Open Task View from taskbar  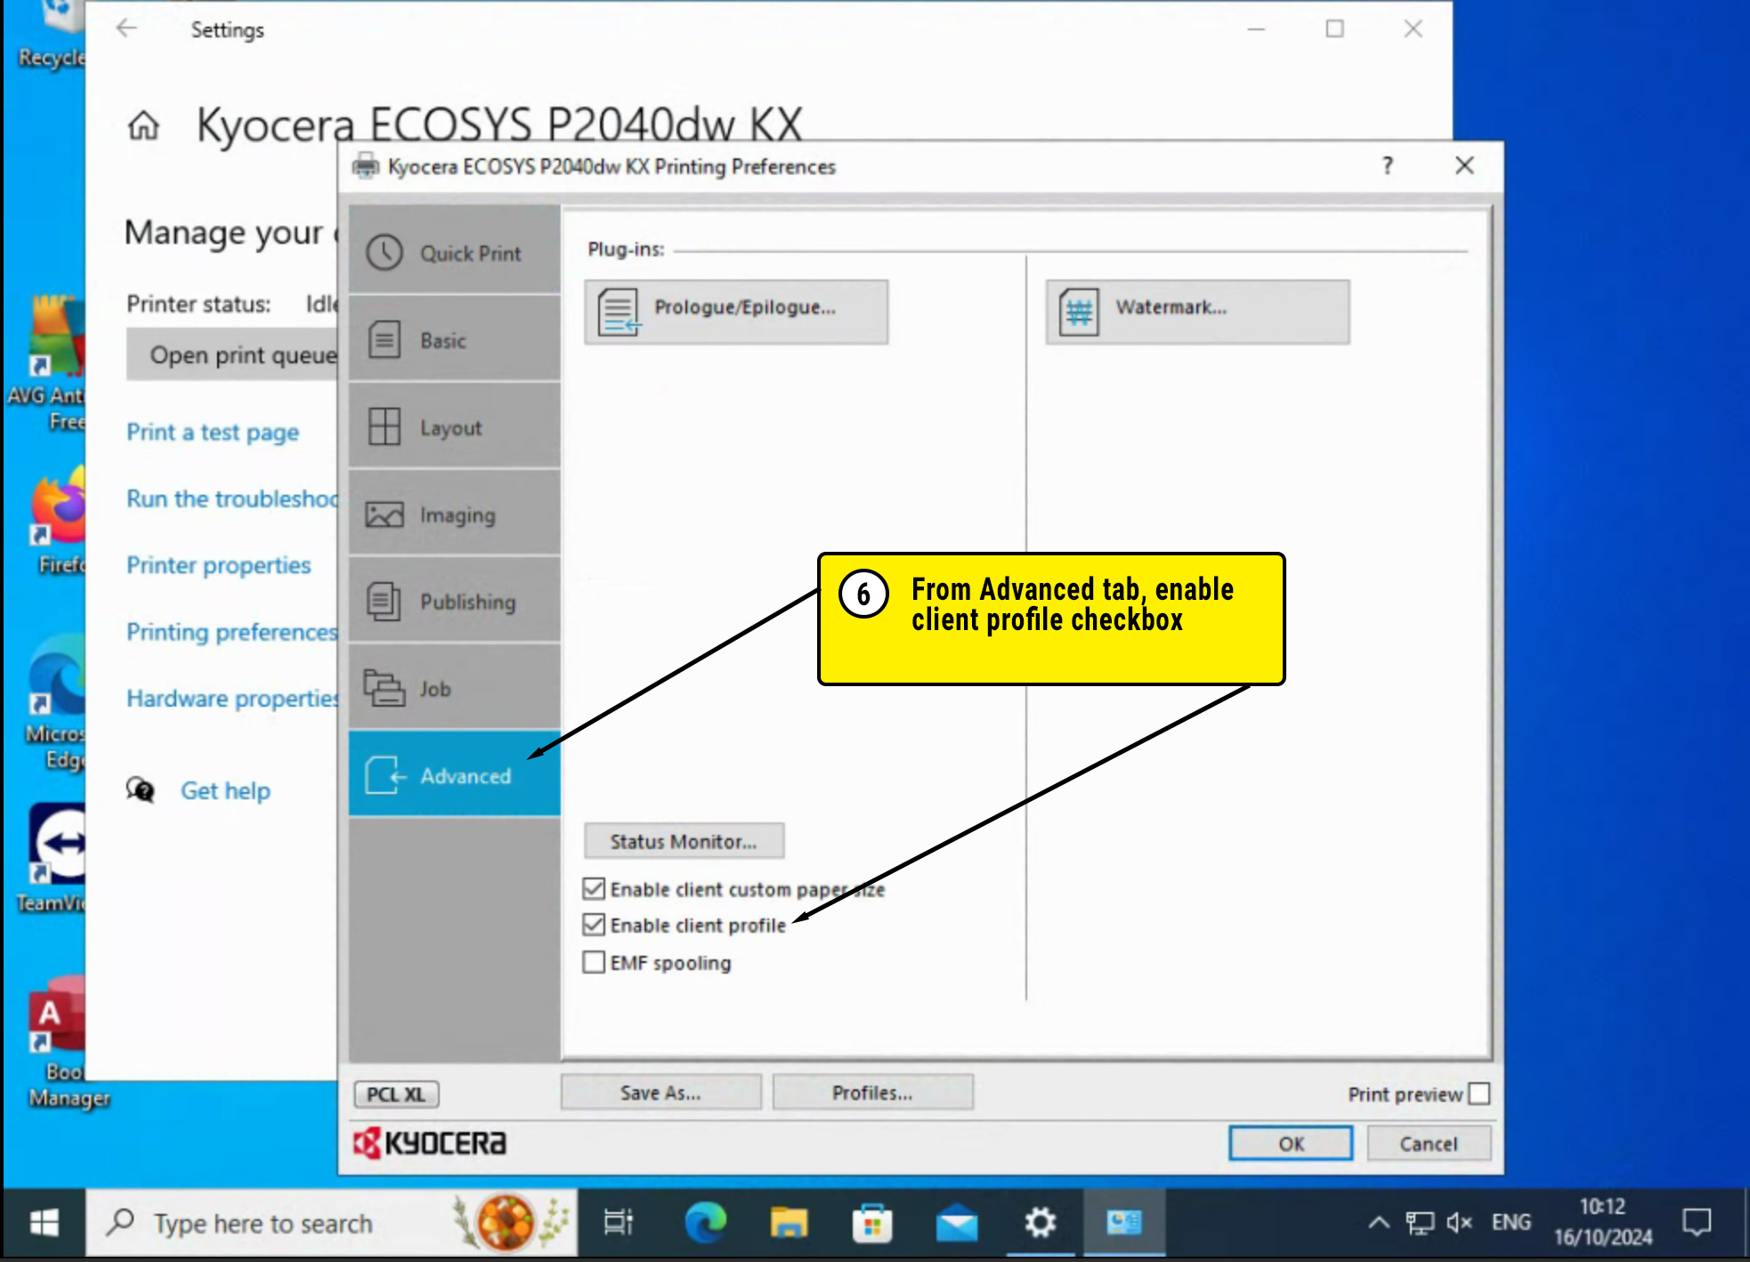pos(618,1223)
